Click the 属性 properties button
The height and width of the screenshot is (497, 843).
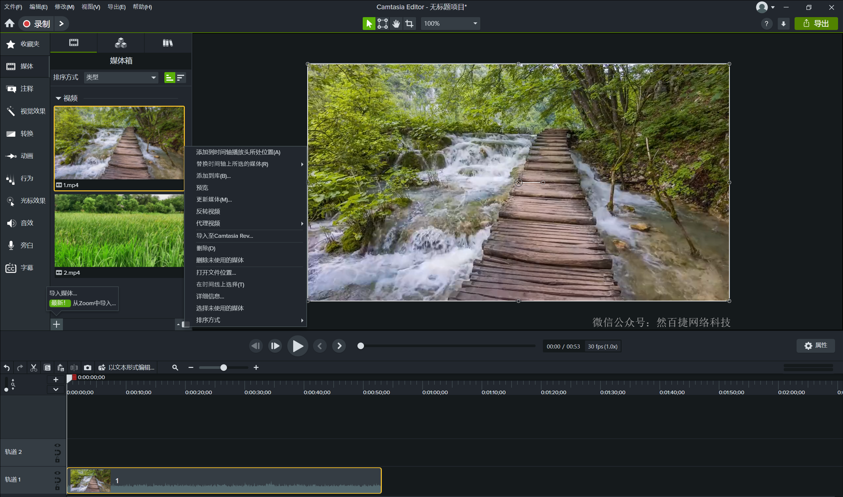click(x=815, y=345)
